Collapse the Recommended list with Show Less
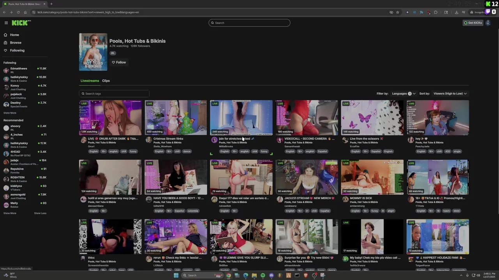Image resolution: width=499 pixels, height=280 pixels. 40,213
